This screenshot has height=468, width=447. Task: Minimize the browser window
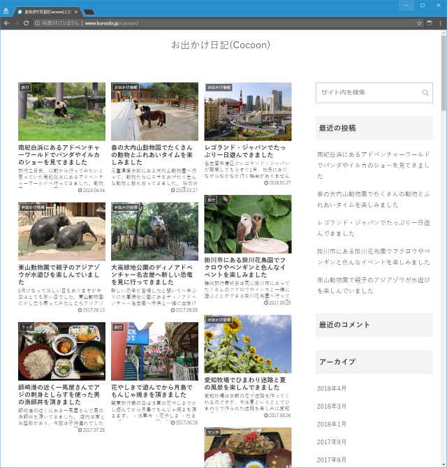pyautogui.click(x=406, y=5)
